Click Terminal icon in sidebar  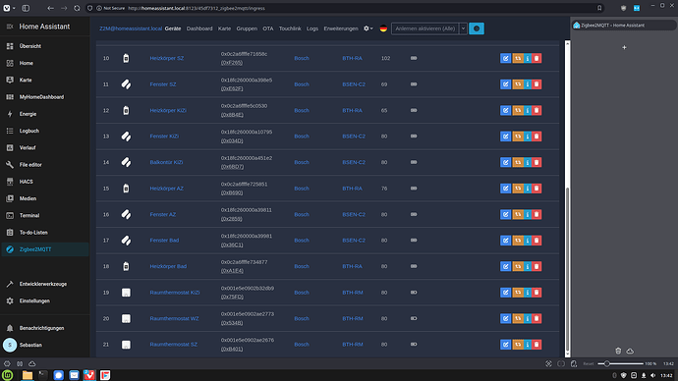pyautogui.click(x=10, y=215)
